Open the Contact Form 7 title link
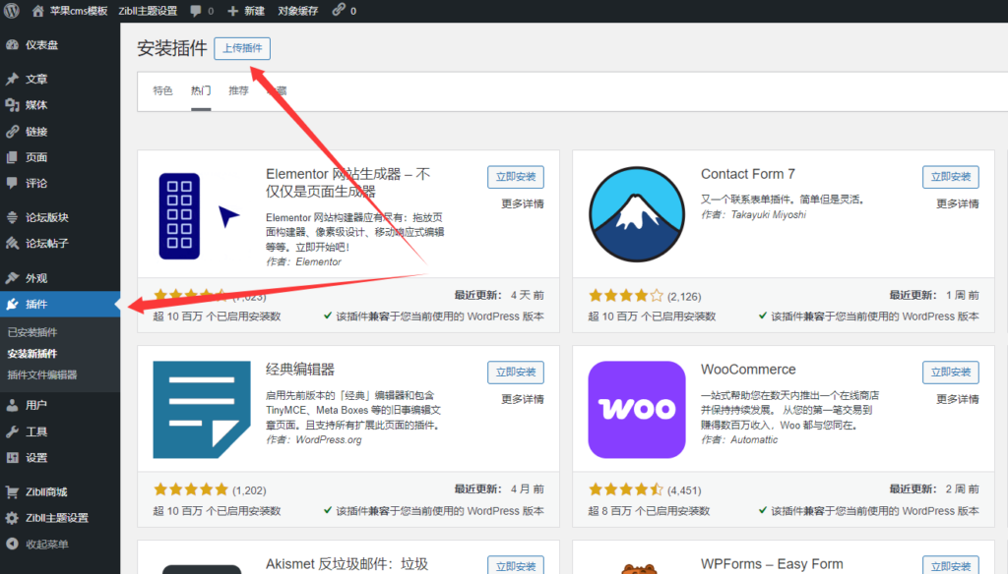The height and width of the screenshot is (574, 1008). pos(748,174)
